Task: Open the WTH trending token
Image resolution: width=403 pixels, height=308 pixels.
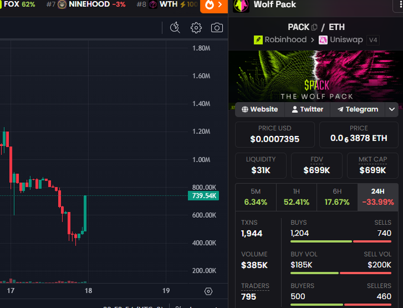Action: (x=167, y=4)
